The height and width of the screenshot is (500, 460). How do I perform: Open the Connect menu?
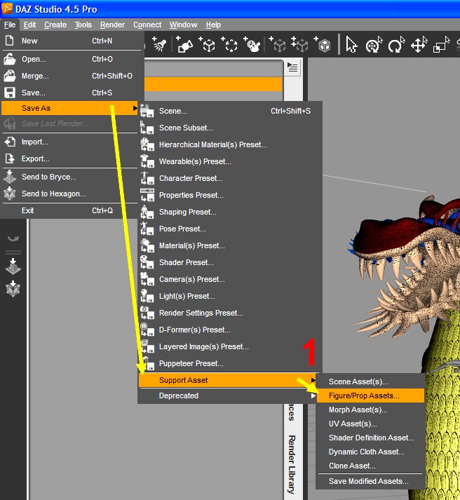pos(147,25)
